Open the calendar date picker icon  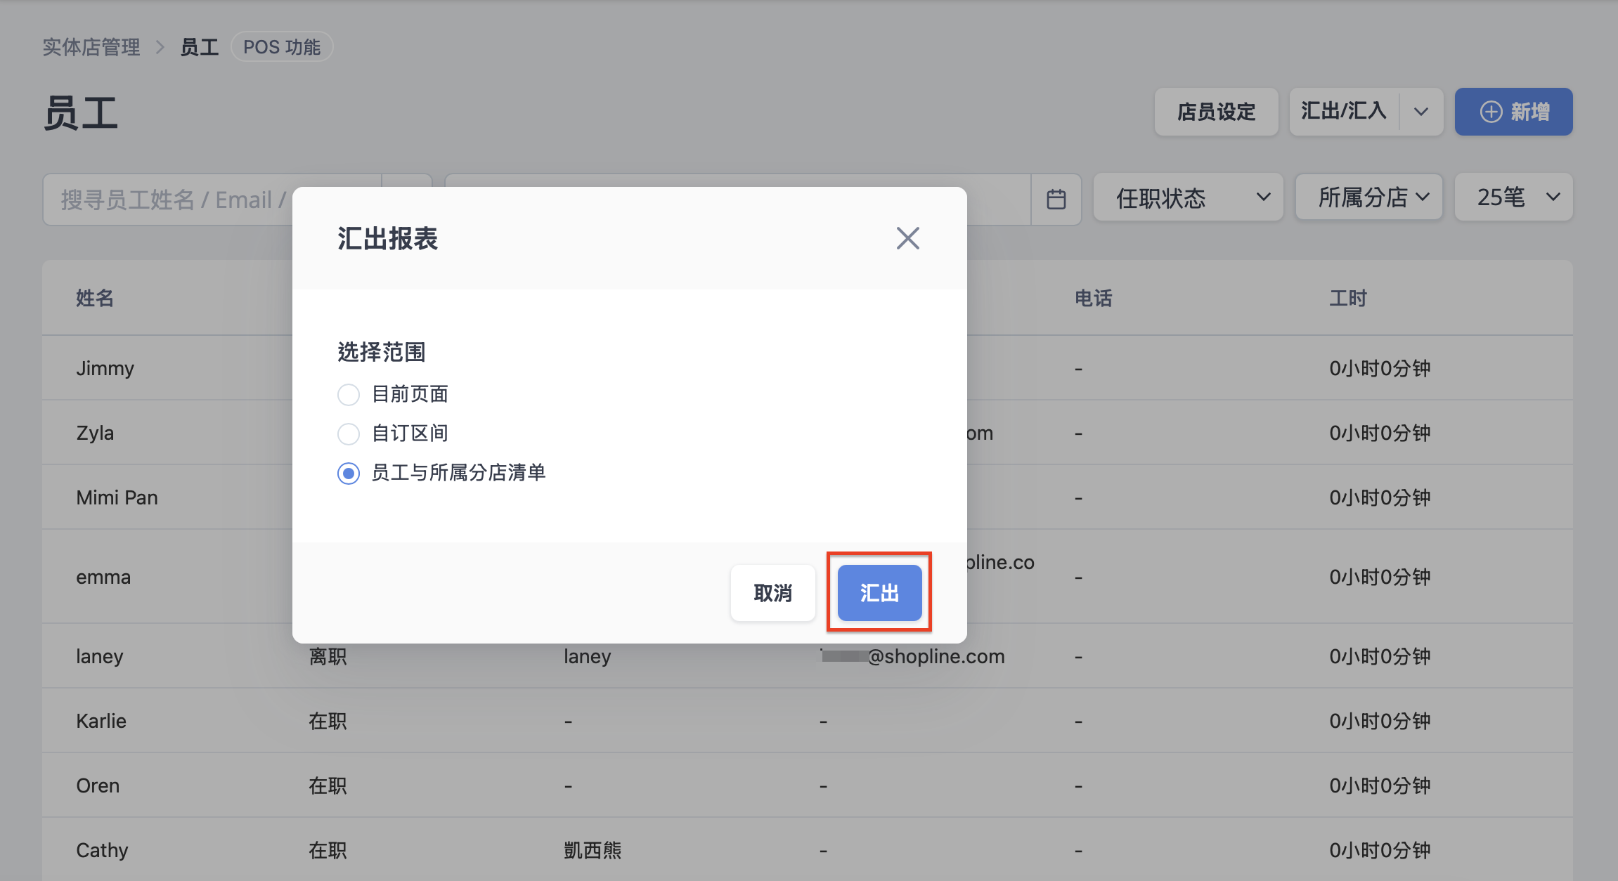(1056, 200)
